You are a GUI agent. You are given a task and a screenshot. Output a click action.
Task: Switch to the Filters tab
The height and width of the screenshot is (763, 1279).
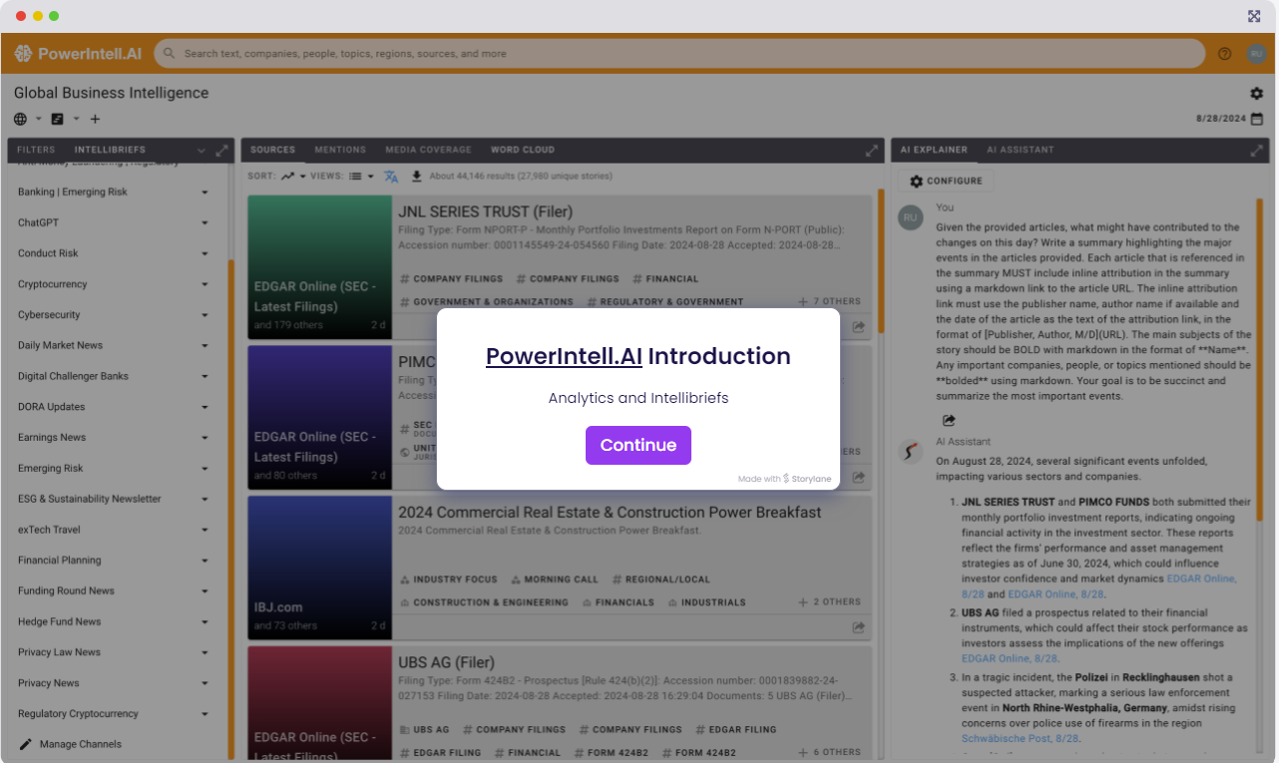click(36, 150)
